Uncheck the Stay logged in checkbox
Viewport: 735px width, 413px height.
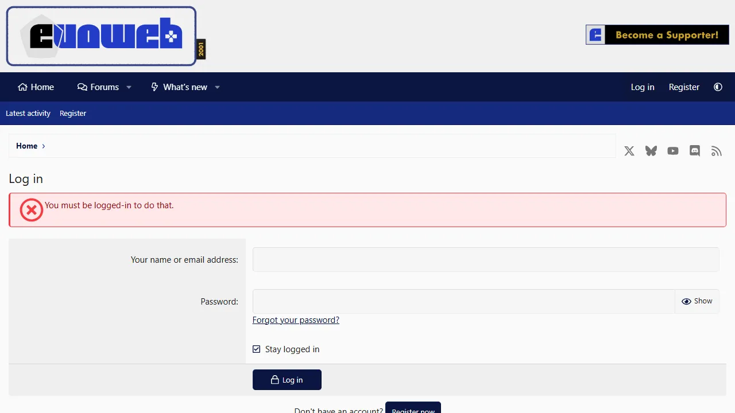pyautogui.click(x=256, y=349)
